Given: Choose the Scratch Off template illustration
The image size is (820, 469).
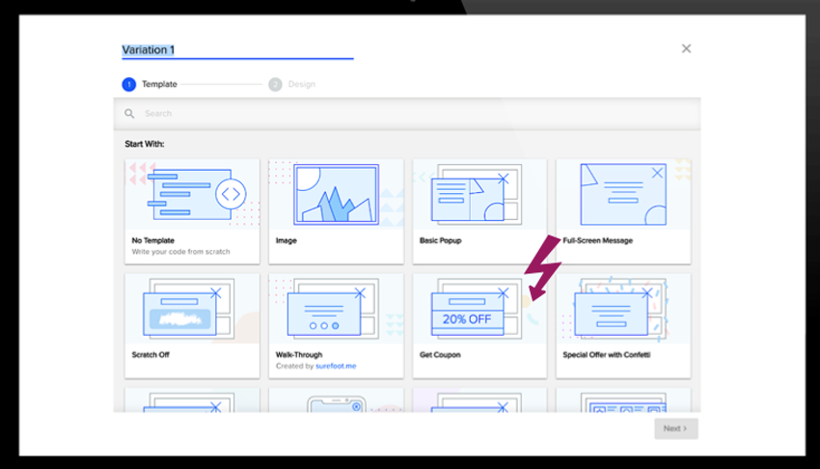Looking at the screenshot, I should (192, 309).
